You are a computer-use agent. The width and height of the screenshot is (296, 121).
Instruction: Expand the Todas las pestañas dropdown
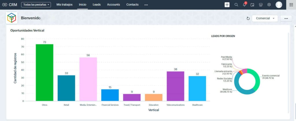[x=36, y=5]
